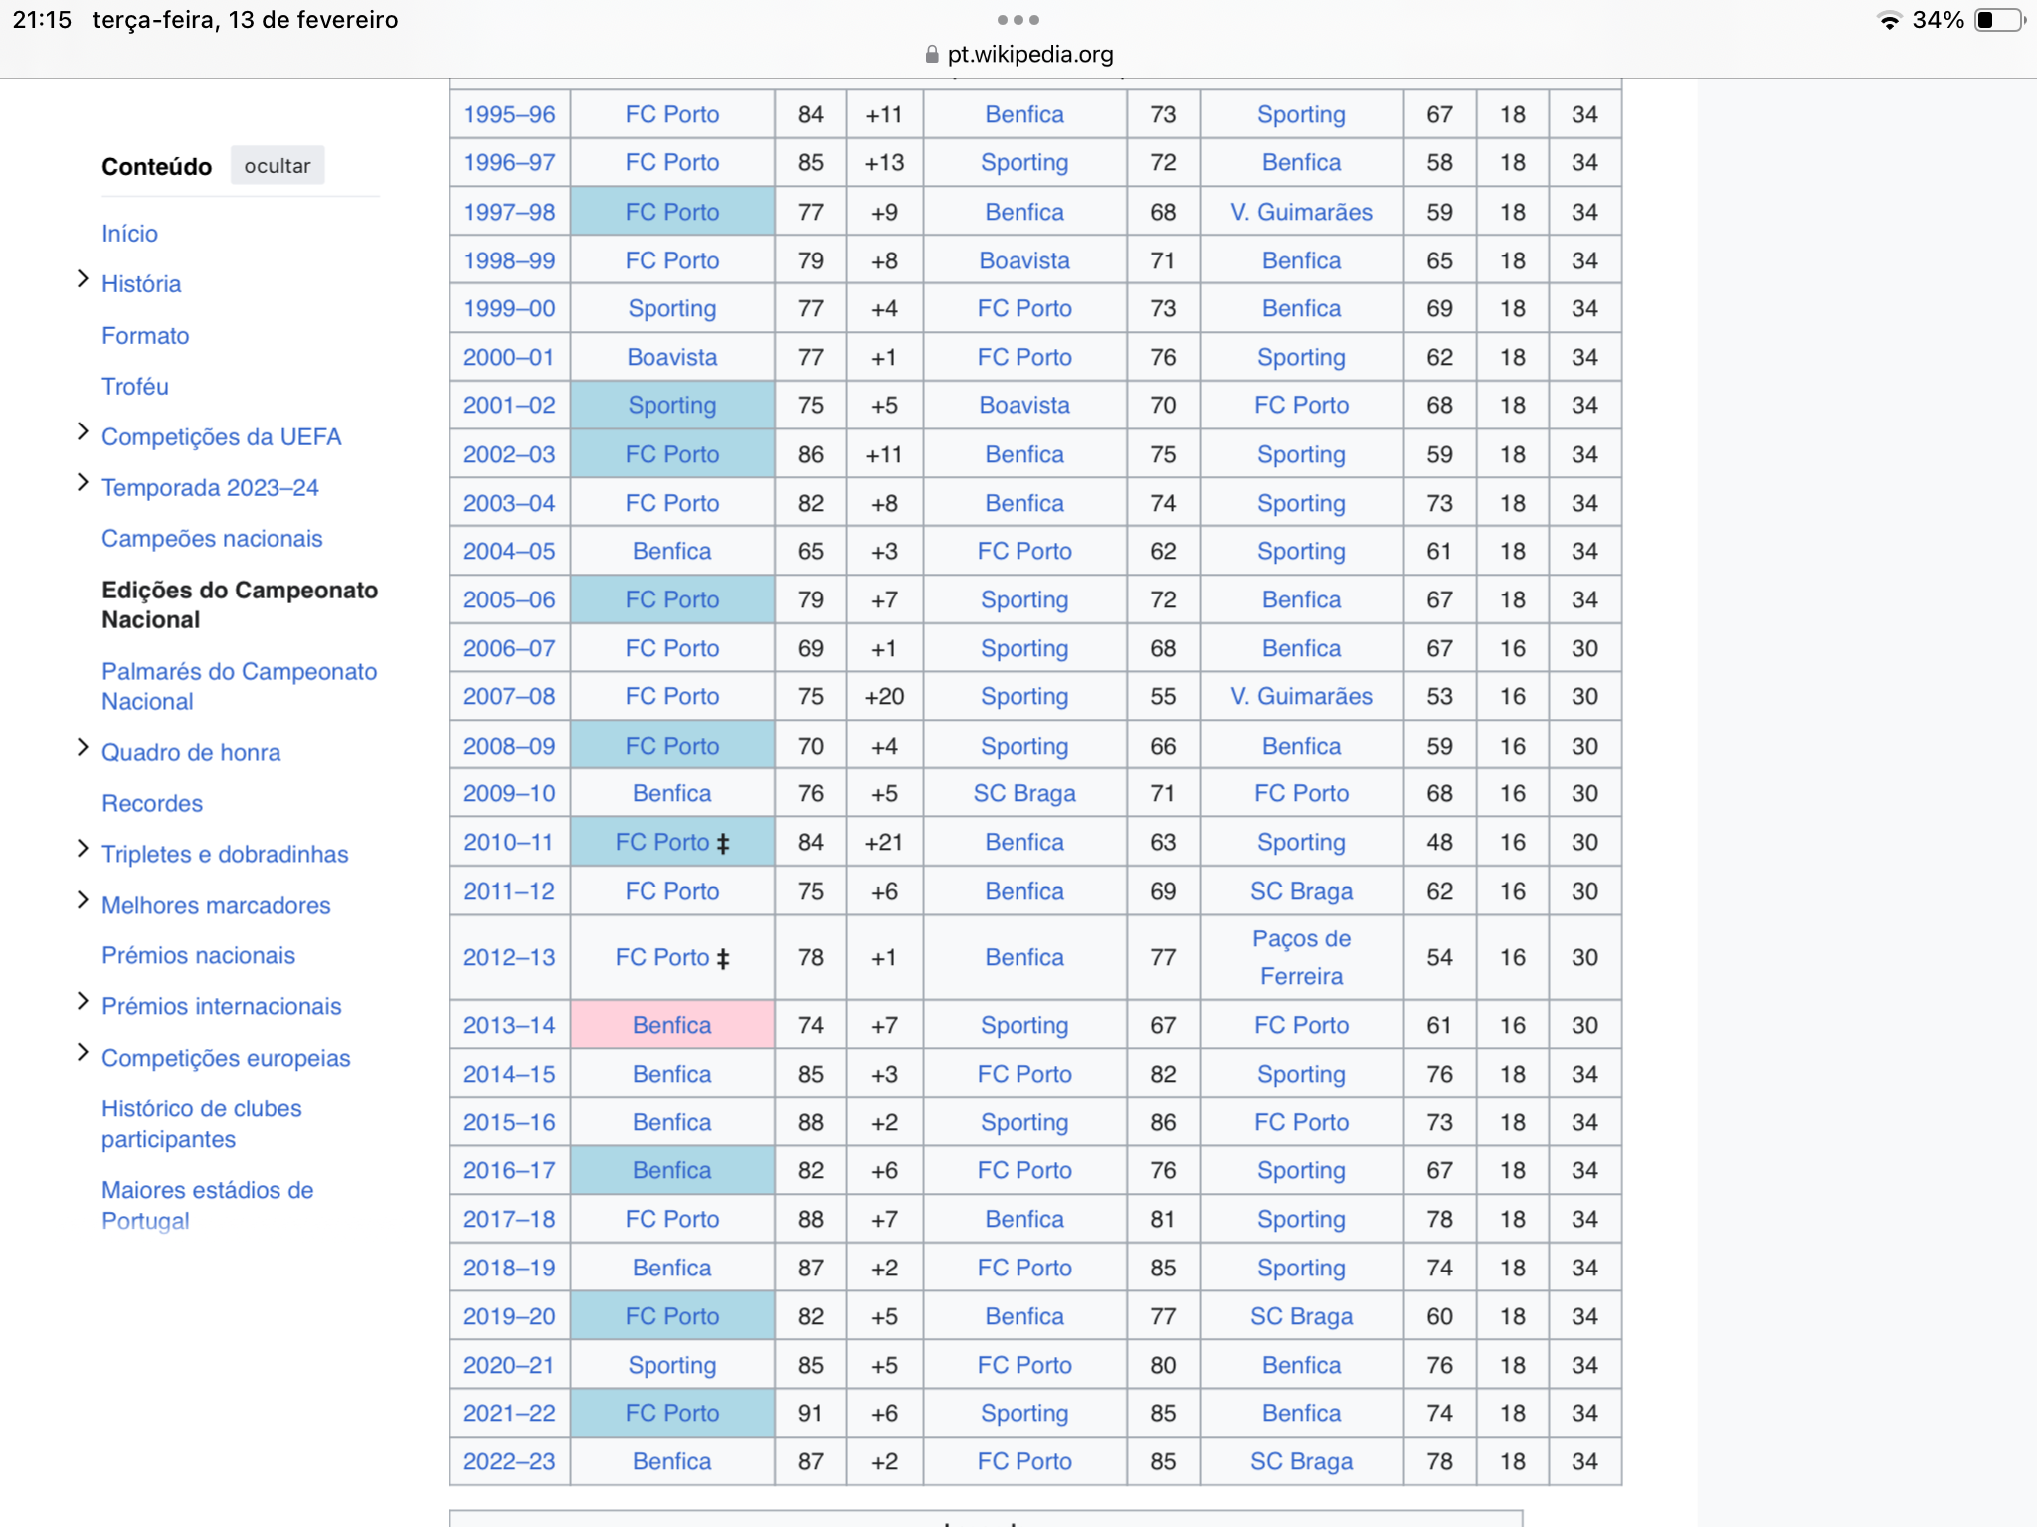Open Histórico de clubes participantes entry
This screenshot has width=2037, height=1527.
(202, 1123)
